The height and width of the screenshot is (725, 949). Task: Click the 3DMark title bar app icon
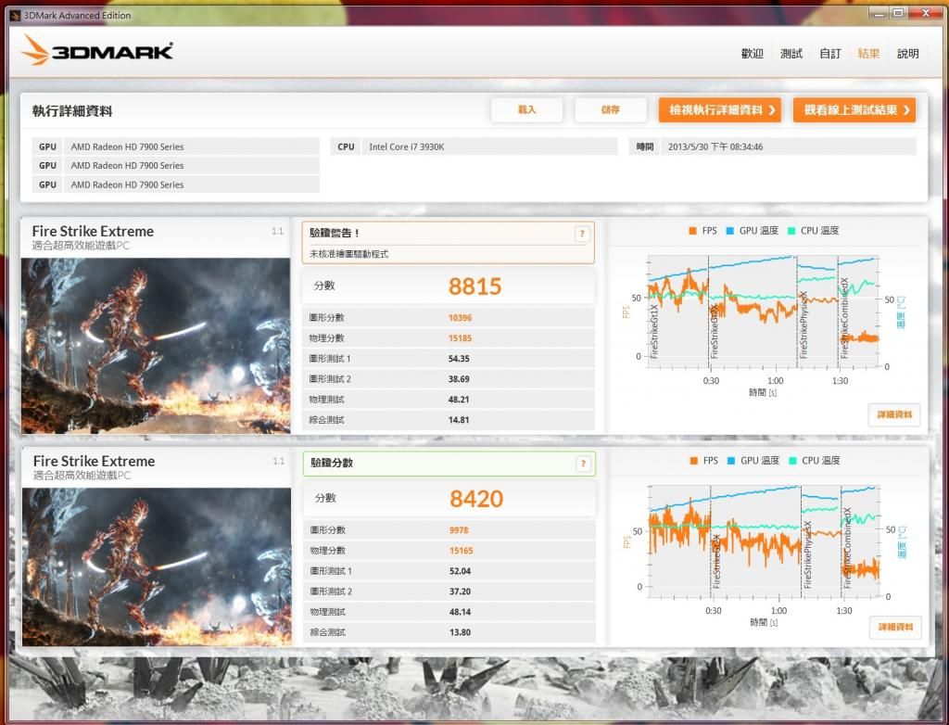15,15
